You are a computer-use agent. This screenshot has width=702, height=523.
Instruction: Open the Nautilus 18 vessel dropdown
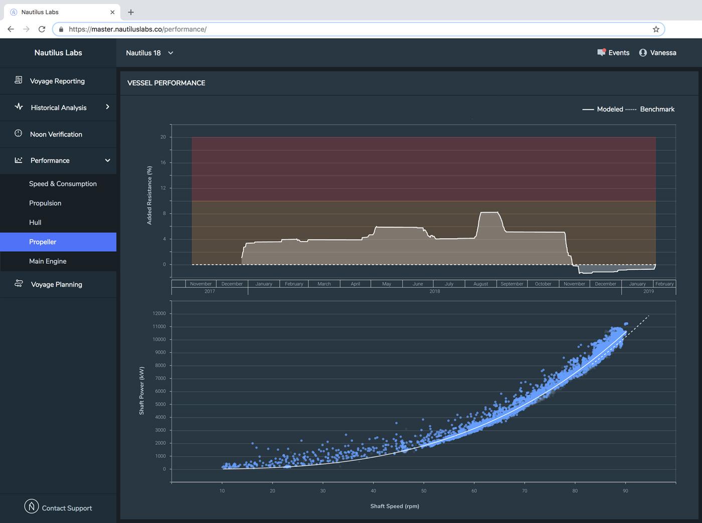point(149,53)
